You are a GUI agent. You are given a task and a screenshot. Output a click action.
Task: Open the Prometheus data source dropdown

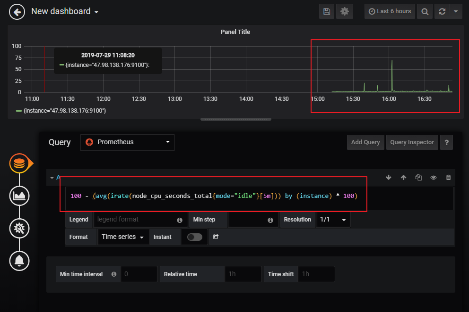[128, 142]
